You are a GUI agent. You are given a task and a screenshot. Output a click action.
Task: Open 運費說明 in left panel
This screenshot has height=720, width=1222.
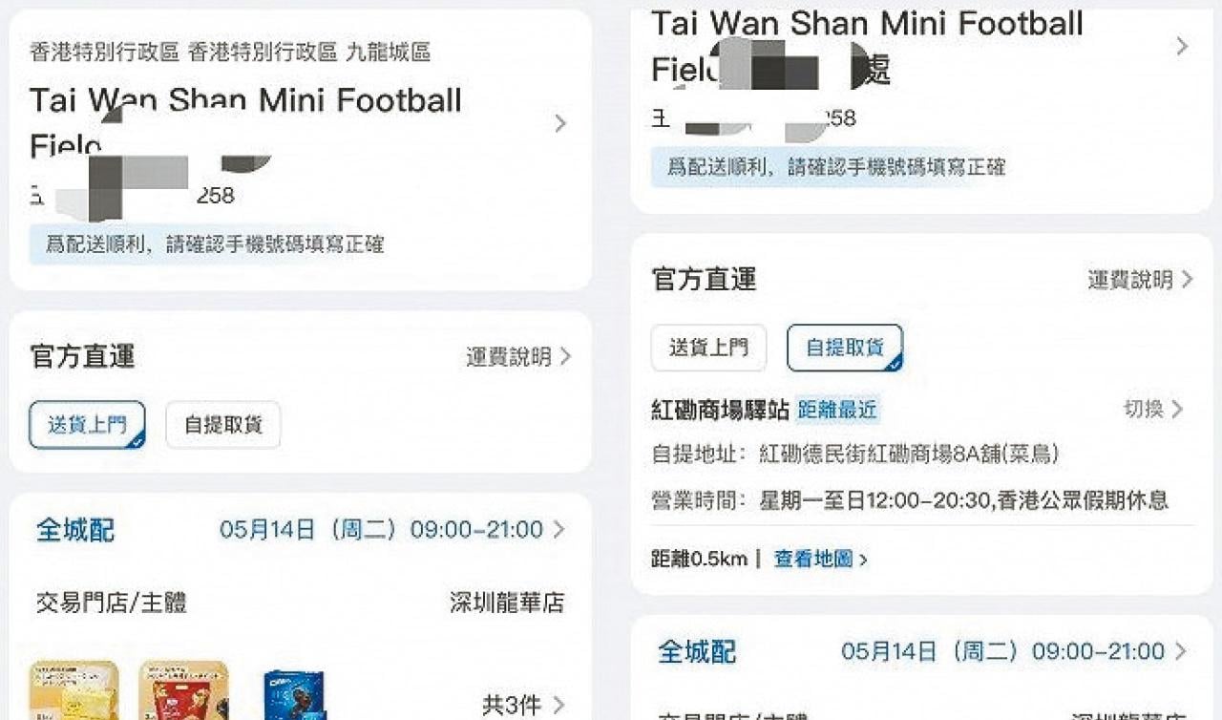pos(509,357)
